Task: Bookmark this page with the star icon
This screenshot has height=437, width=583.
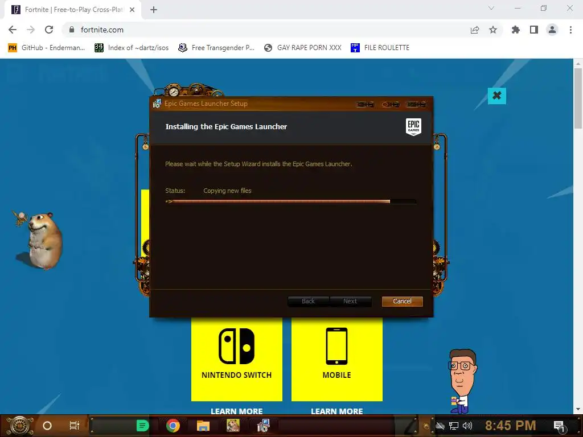Action: [x=493, y=30]
